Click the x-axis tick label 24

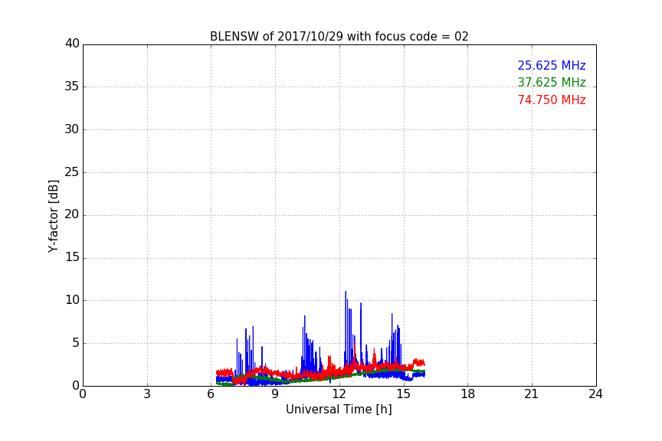[x=595, y=394]
